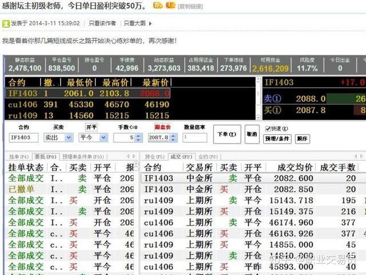
Task: Click the orange 火 hot badge
Action: point(170,5)
